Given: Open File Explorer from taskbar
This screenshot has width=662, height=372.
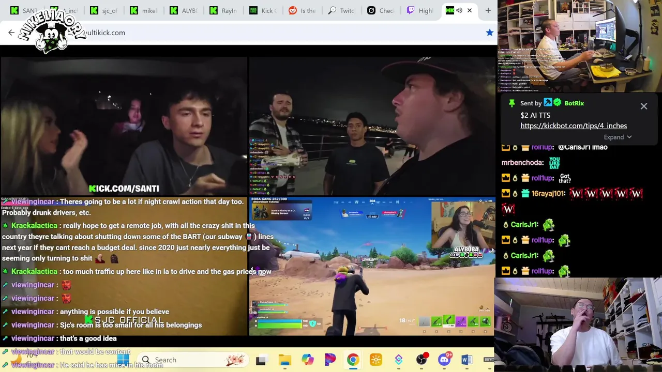Looking at the screenshot, I should 284,360.
